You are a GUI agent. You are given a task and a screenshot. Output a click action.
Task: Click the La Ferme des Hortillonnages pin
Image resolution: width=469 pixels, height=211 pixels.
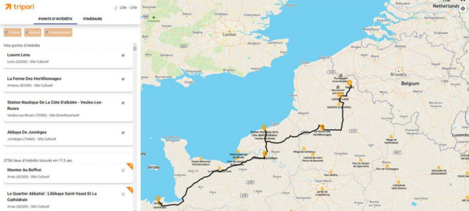click(322, 127)
